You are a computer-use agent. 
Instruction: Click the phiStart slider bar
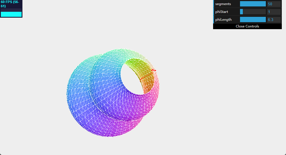tap(253, 12)
